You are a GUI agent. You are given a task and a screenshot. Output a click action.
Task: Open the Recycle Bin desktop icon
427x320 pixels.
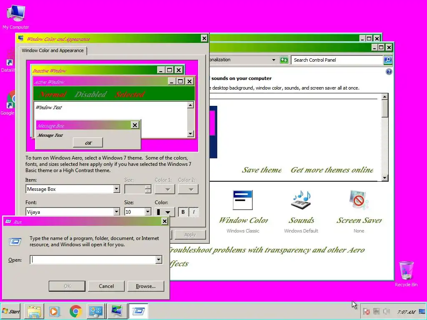(406, 274)
